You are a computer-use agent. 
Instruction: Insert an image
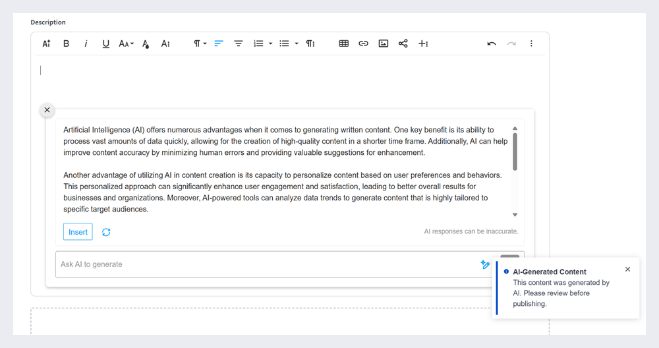pyautogui.click(x=384, y=43)
